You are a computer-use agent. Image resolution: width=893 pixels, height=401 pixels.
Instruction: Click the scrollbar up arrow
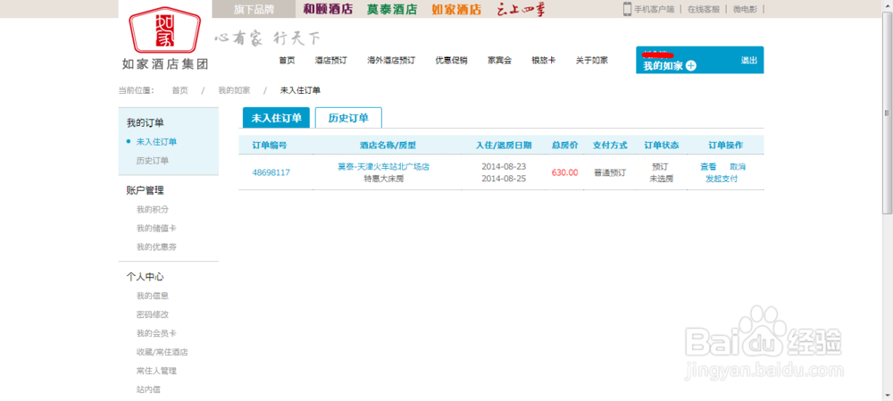coord(888,5)
